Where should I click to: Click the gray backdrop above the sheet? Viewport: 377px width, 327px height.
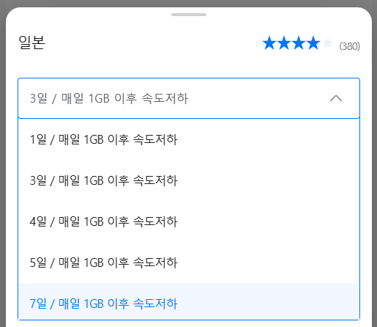tap(189, 3)
